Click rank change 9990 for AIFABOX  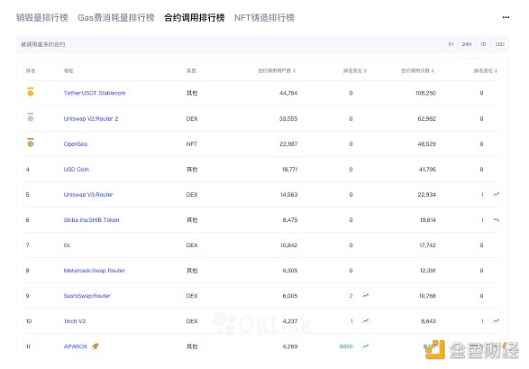pos(346,346)
